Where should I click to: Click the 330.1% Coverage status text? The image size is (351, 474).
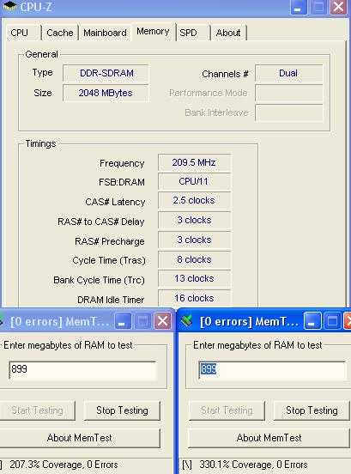coord(253,465)
